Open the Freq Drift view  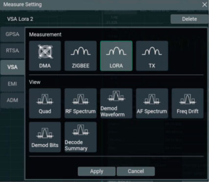tap(187, 103)
